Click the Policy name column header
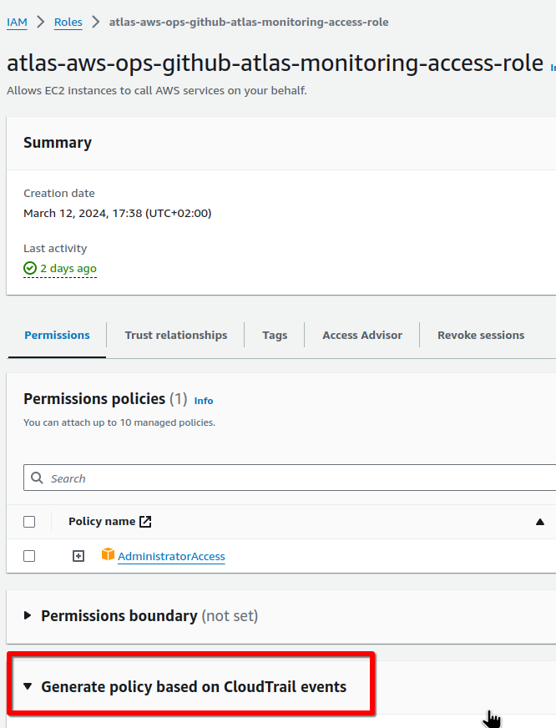This screenshot has width=556, height=728. point(102,522)
